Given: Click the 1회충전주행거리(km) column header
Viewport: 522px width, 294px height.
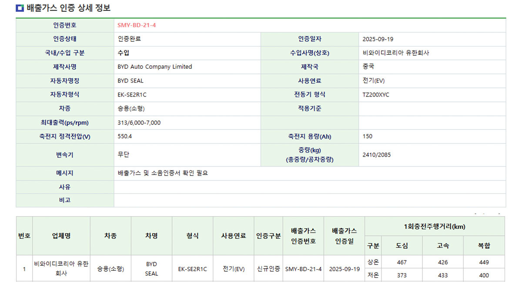Looking at the screenshot, I should (x=435, y=227).
